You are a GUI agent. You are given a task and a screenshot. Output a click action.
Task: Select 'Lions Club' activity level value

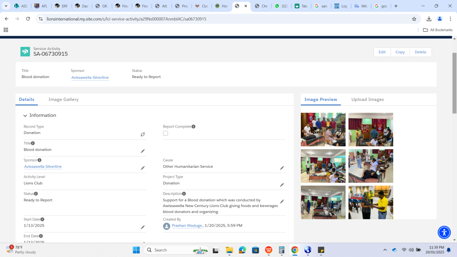coord(33,183)
